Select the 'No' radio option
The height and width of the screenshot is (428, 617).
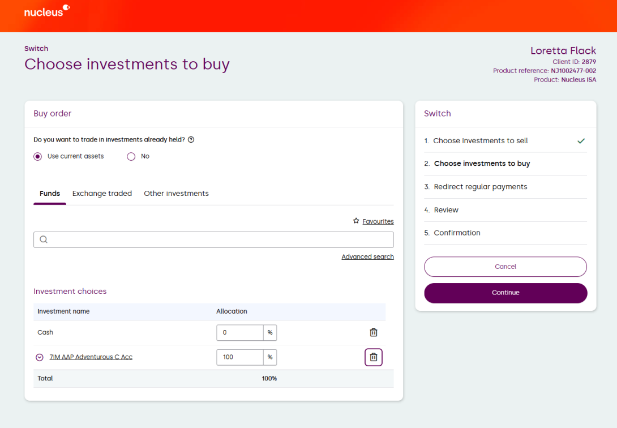[131, 156]
